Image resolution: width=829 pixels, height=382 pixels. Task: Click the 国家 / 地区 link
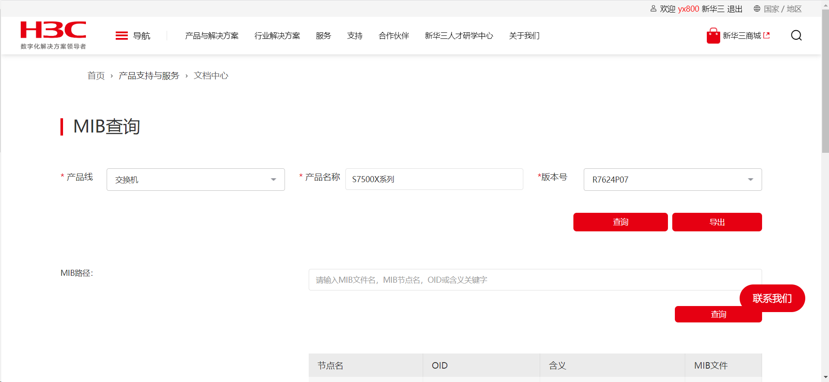(783, 9)
